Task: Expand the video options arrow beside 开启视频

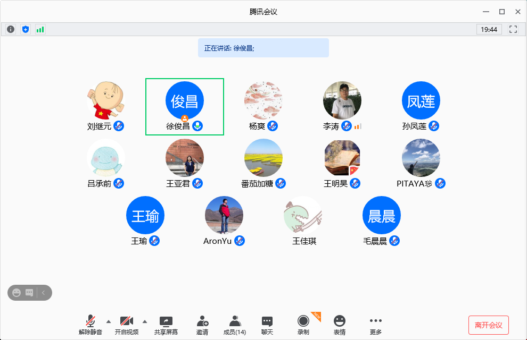Action: click(x=145, y=321)
